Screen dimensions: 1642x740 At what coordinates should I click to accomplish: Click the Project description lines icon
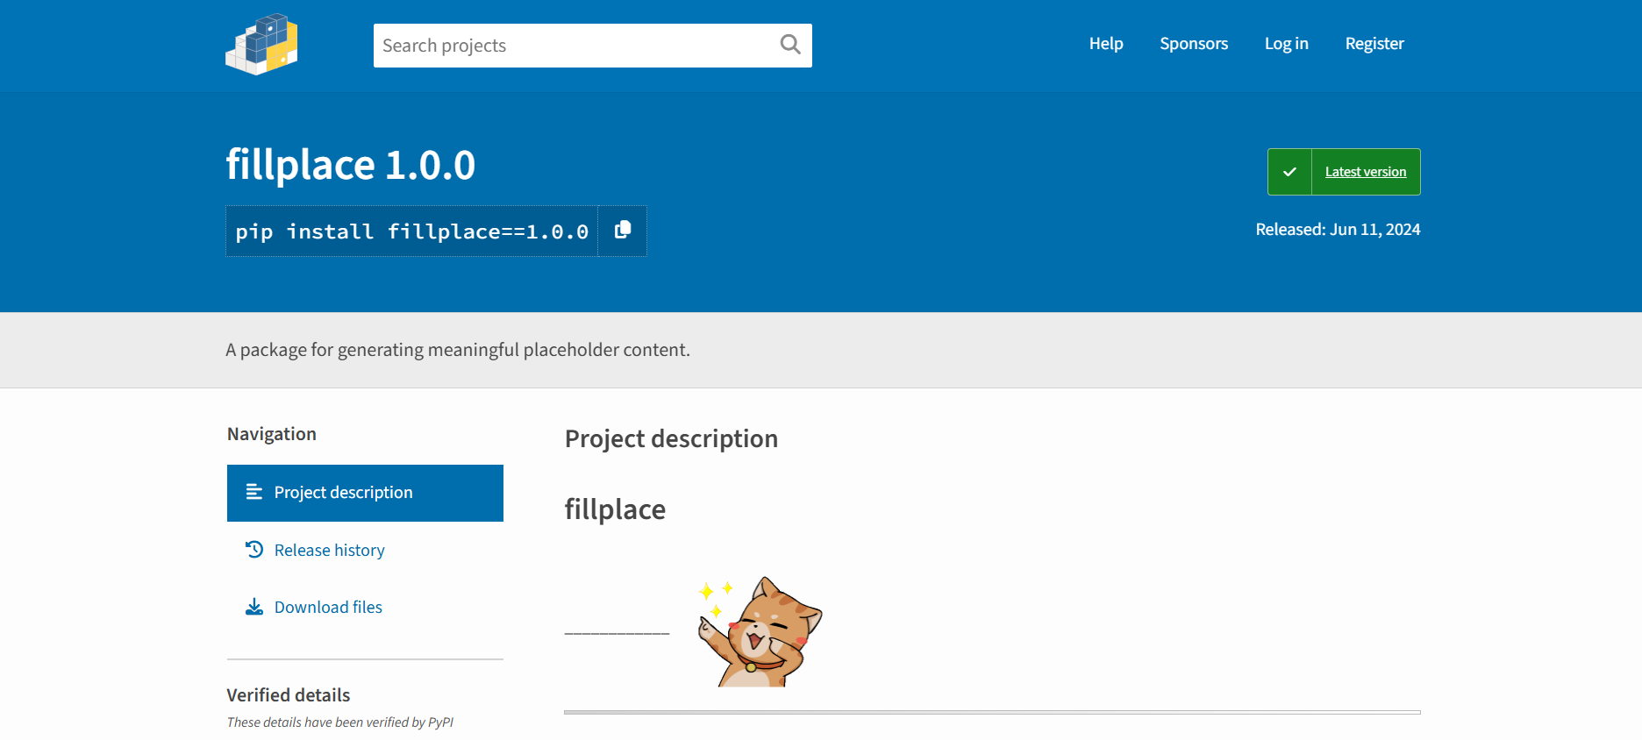point(254,492)
